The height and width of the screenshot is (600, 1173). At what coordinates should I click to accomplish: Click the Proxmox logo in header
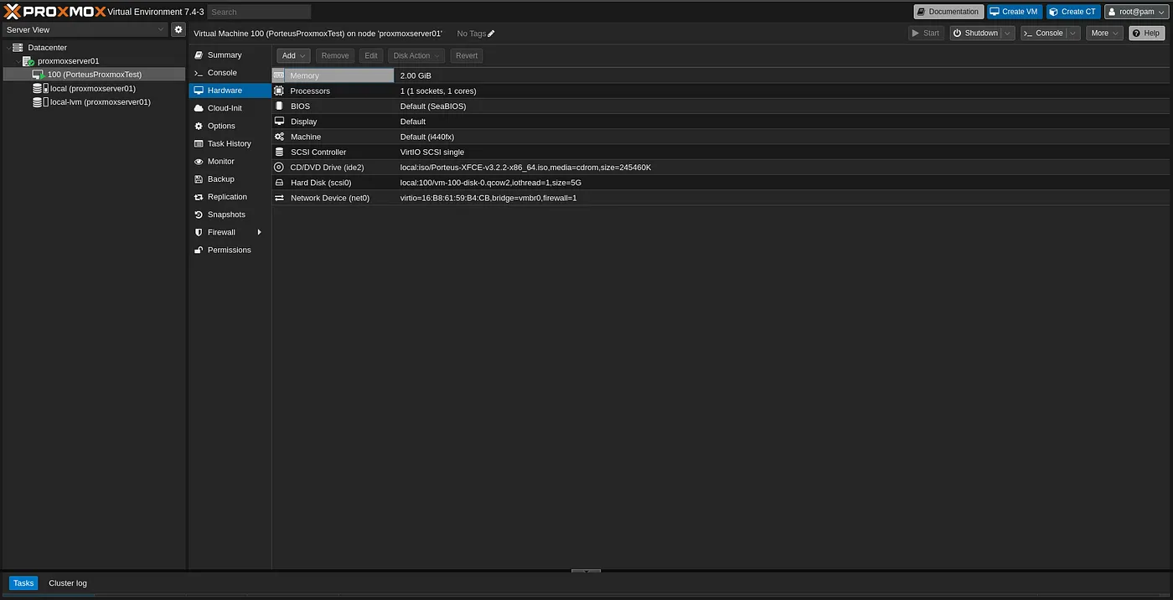pos(55,12)
